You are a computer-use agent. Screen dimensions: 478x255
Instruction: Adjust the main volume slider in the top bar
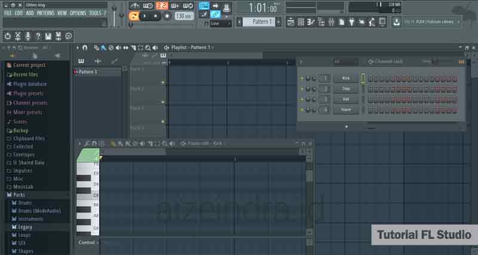114,16
